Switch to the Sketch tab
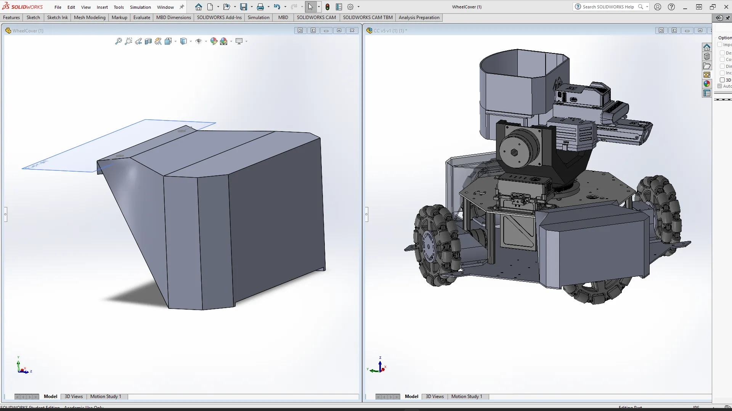 coord(33,18)
